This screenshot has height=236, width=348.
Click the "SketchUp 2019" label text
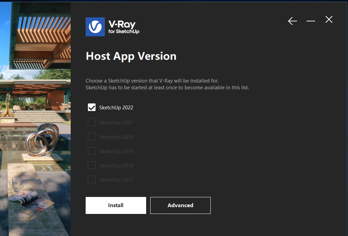click(116, 151)
